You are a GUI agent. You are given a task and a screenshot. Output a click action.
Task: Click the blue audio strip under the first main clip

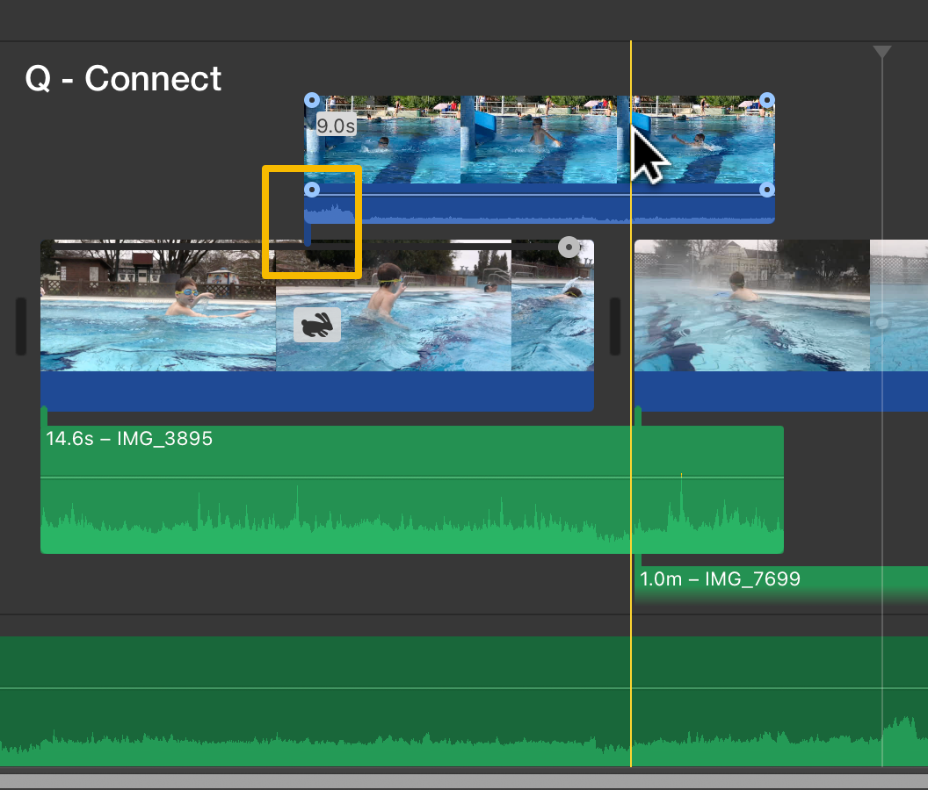pos(317,391)
